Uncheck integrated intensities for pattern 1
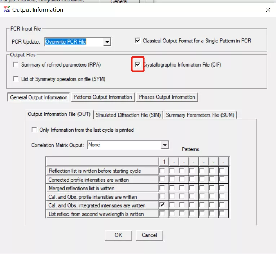276x254 pixels. click(162, 205)
